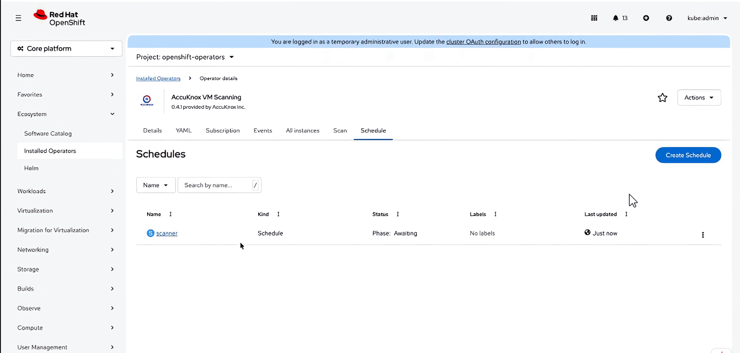Sort table by Kind column
Image resolution: width=740 pixels, height=353 pixels.
pyautogui.click(x=269, y=214)
